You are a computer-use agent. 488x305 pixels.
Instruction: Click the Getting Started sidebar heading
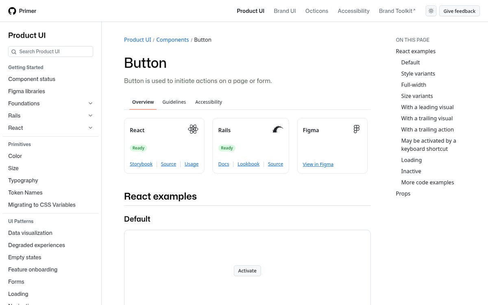pyautogui.click(x=26, y=68)
